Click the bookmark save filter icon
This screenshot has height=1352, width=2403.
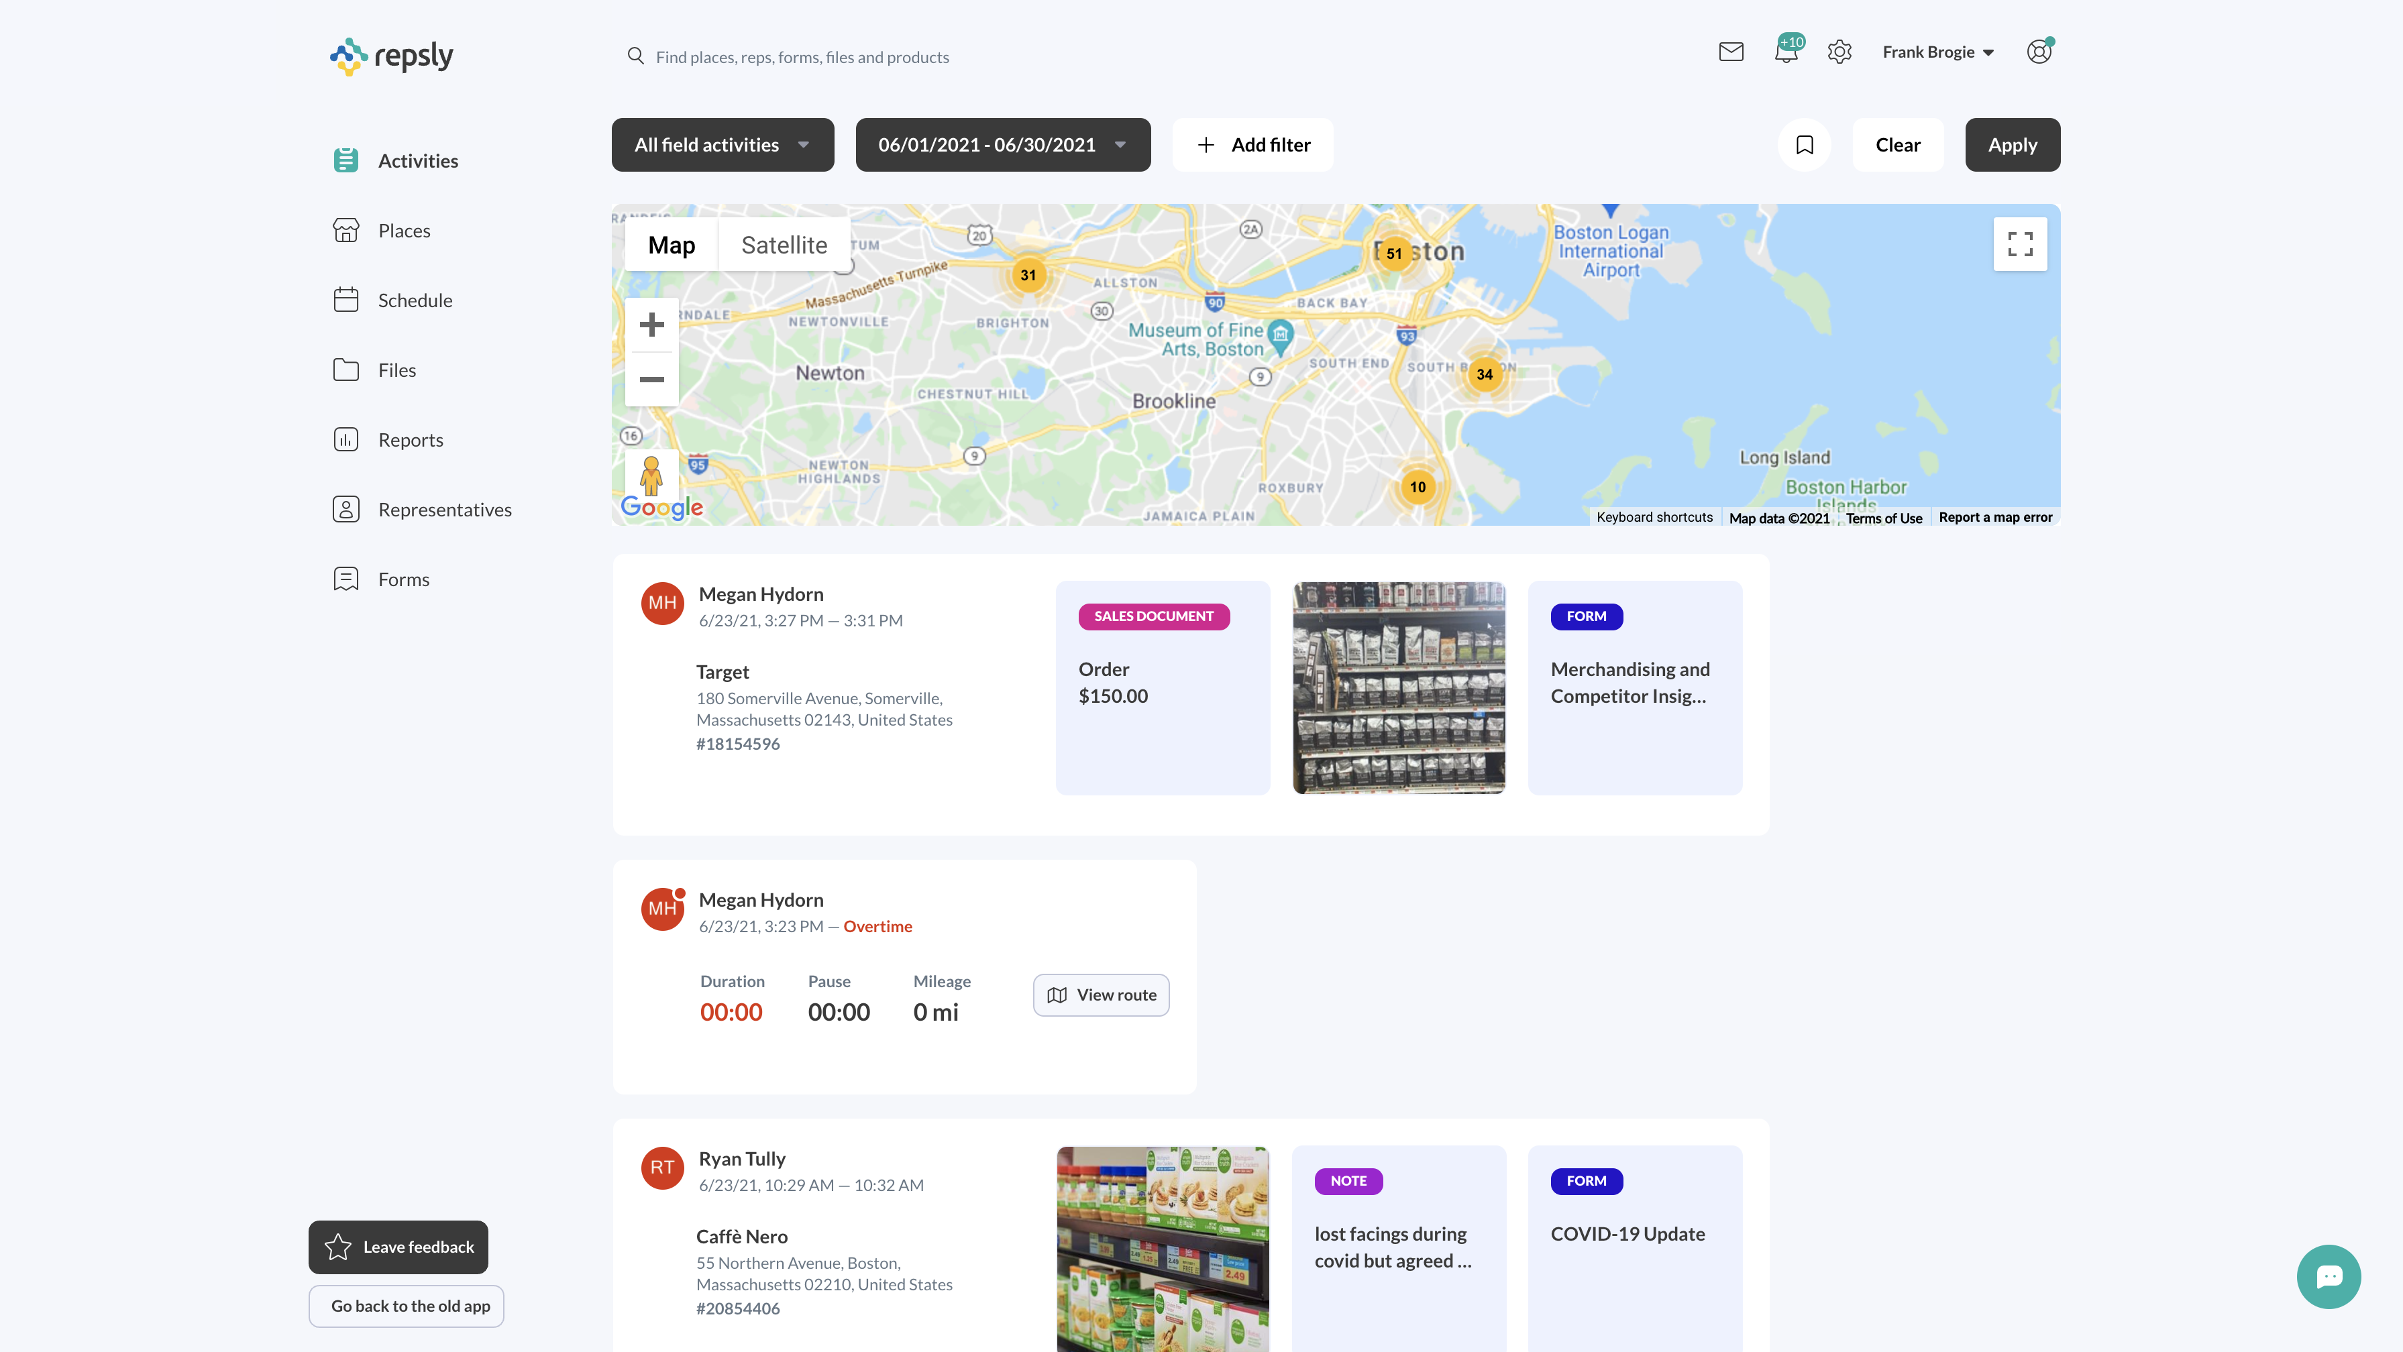click(x=1804, y=146)
